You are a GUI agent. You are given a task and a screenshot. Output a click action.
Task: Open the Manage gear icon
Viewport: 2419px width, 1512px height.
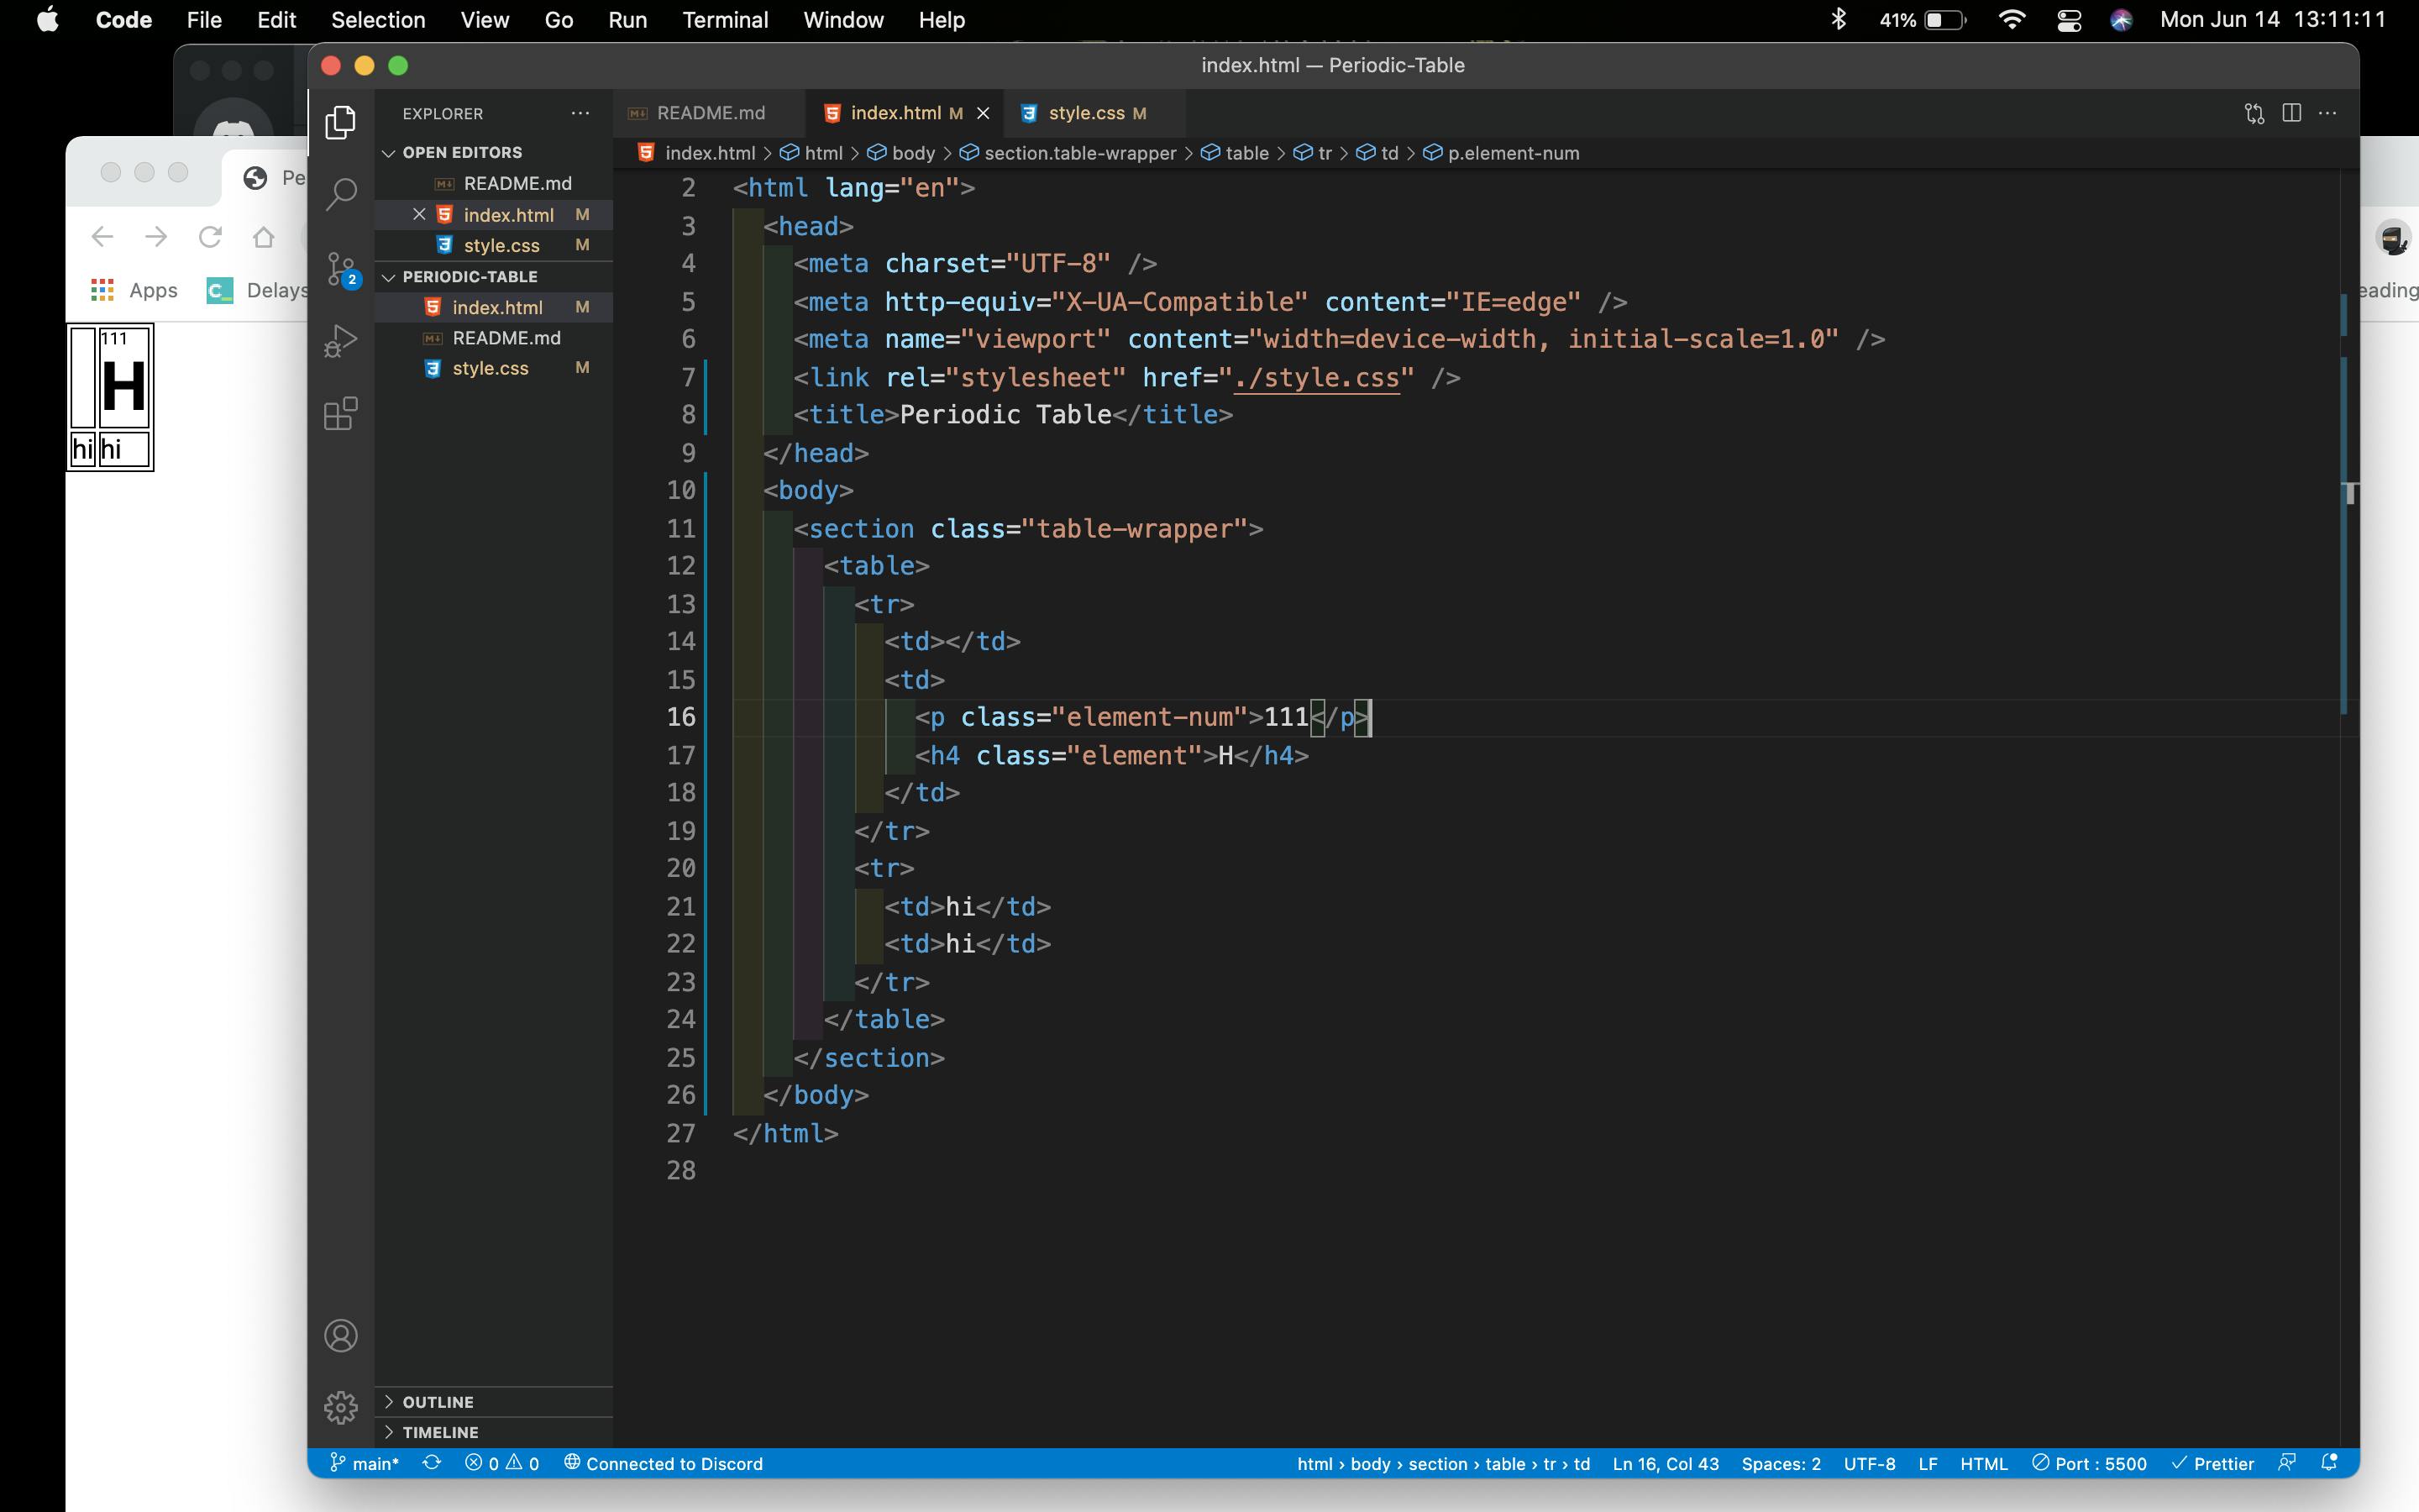[341, 1407]
